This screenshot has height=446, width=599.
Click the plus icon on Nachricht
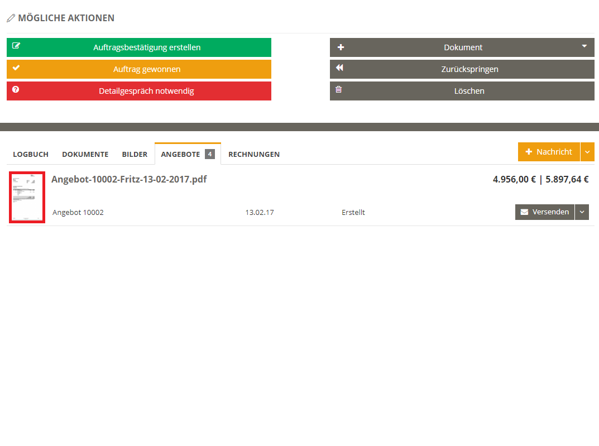pos(529,152)
